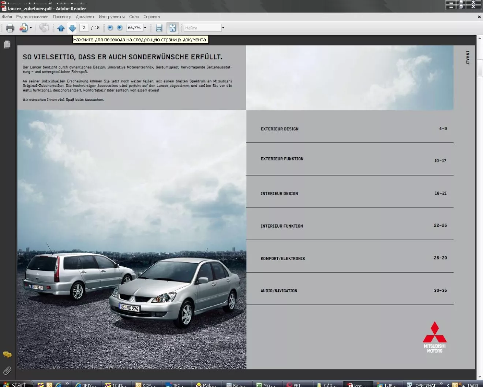Expand the collaboration tool dropdown arrow
The height and width of the screenshot is (387, 483).
tap(31, 28)
